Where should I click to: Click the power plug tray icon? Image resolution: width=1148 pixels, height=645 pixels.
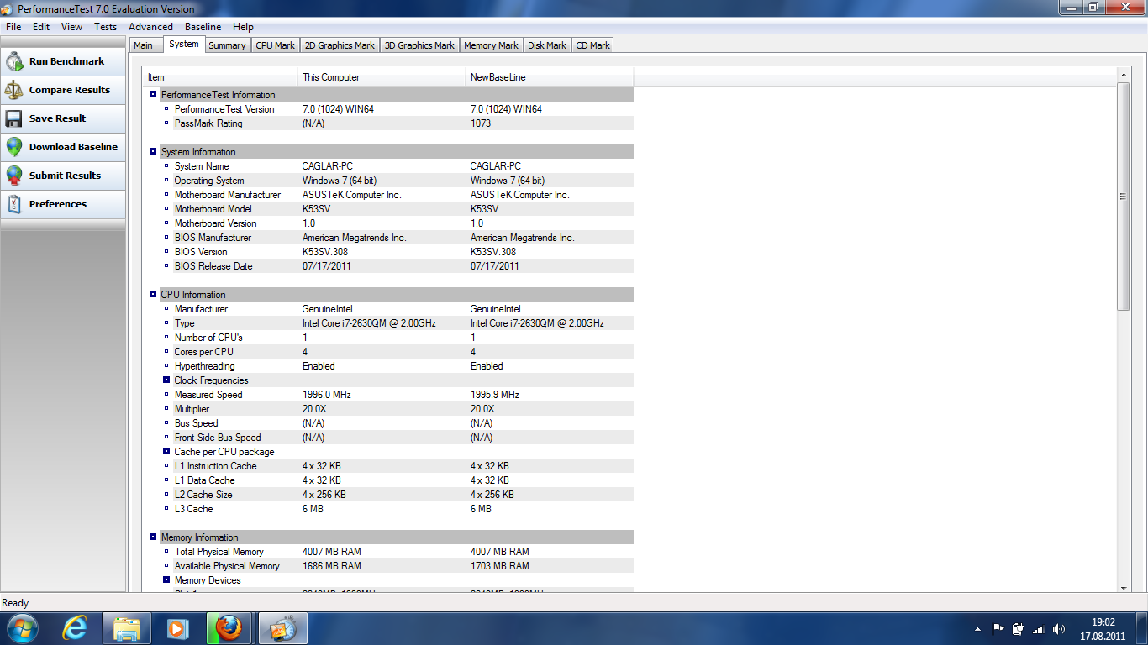click(1019, 628)
